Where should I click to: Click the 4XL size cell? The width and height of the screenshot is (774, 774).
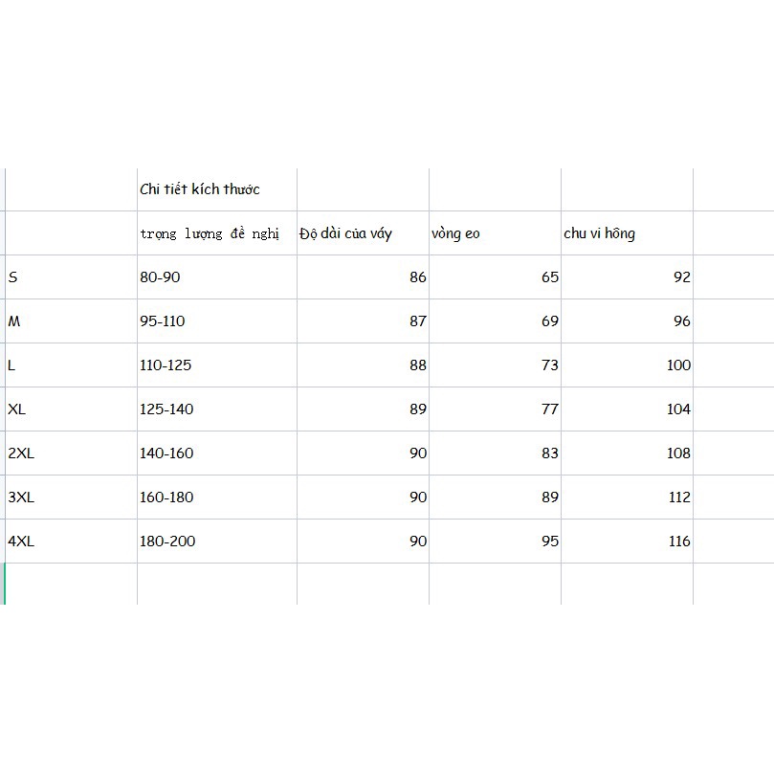point(71,541)
